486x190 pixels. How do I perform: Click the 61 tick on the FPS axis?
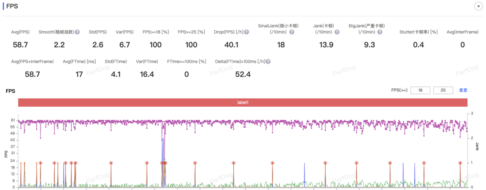(x=13, y=120)
